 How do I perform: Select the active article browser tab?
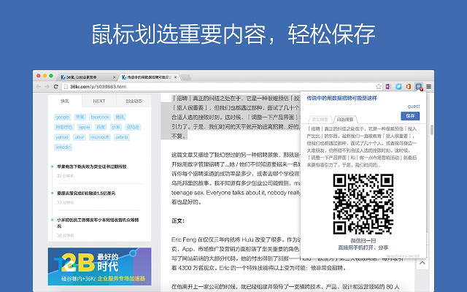[x=149, y=77]
